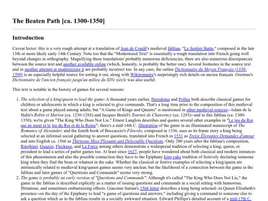Visit the Wiktionnaire link
268x201 pixels.
[142, 74]
